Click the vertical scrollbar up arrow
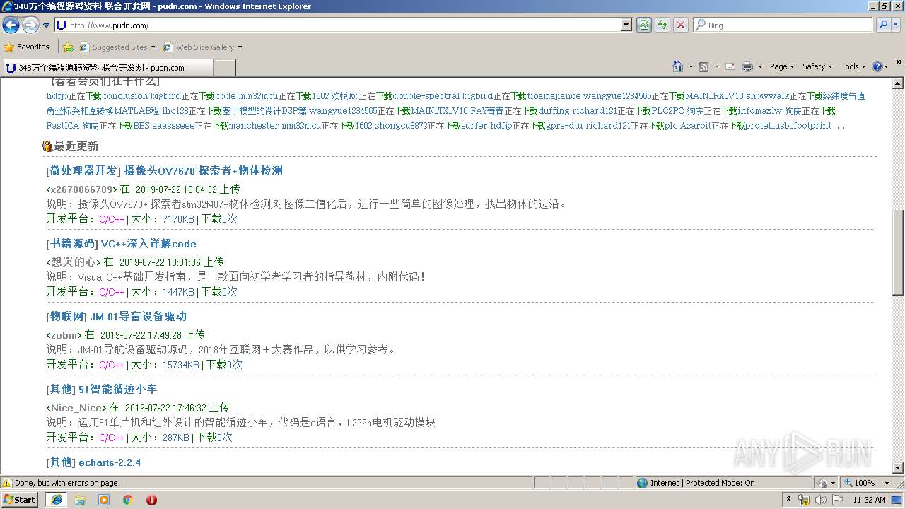 coord(899,84)
